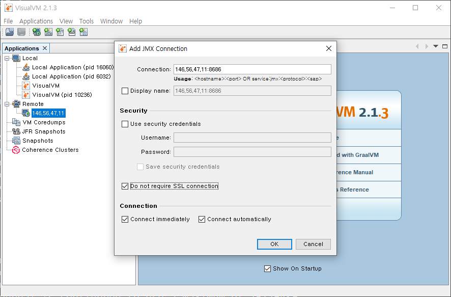451x297 pixels.
Task: Open the Help menu
Action: (135, 21)
